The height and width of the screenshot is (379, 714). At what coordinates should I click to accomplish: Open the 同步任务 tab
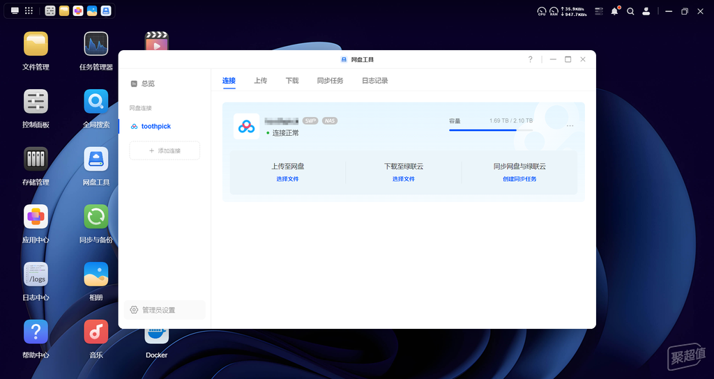tap(330, 81)
